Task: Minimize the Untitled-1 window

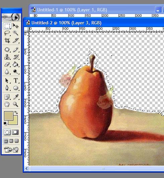Action: pyautogui.click(x=158, y=10)
